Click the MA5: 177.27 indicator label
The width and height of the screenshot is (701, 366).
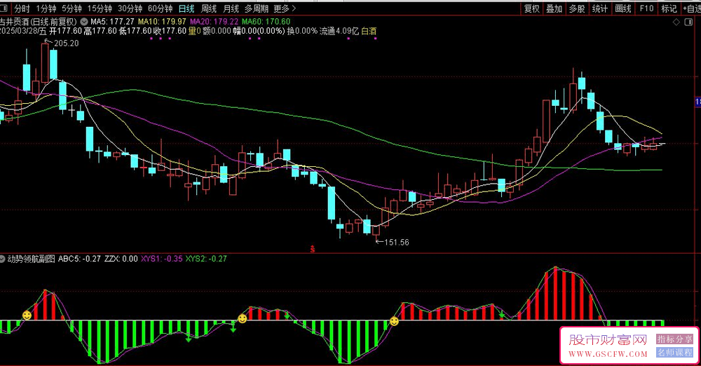112,22
